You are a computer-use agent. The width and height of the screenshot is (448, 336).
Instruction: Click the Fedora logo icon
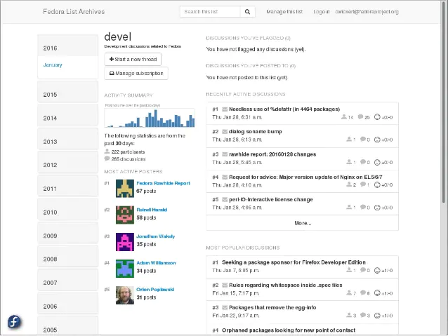pos(14,322)
